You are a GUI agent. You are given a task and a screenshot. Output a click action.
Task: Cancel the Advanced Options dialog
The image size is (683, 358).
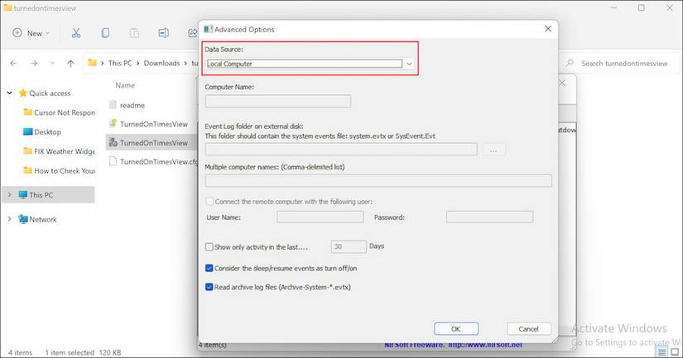tap(528, 329)
